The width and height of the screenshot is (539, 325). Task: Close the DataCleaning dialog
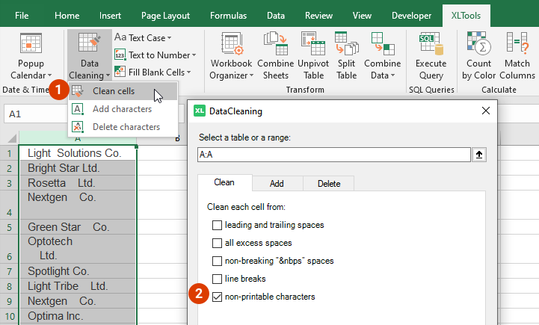[x=486, y=111]
